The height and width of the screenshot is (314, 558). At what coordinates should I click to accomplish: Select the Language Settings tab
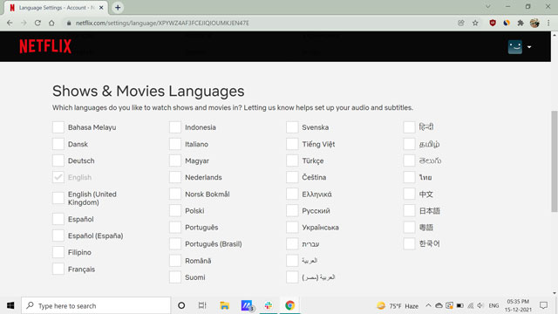pos(56,8)
